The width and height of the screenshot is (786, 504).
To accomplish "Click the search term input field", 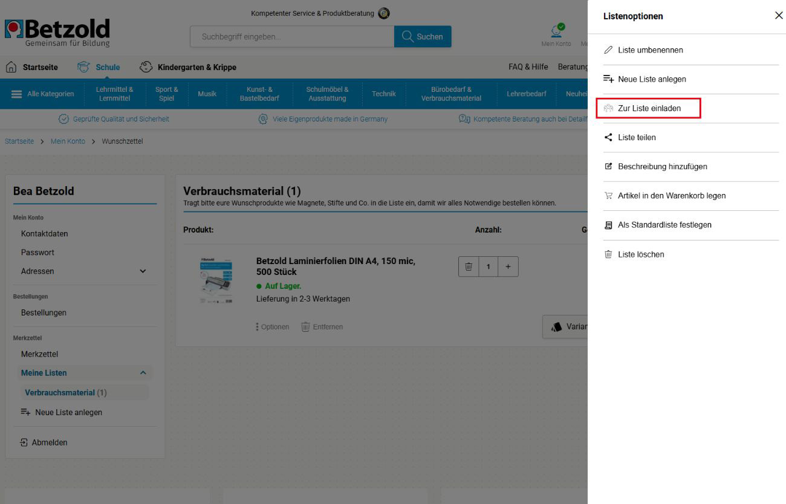I will point(292,37).
